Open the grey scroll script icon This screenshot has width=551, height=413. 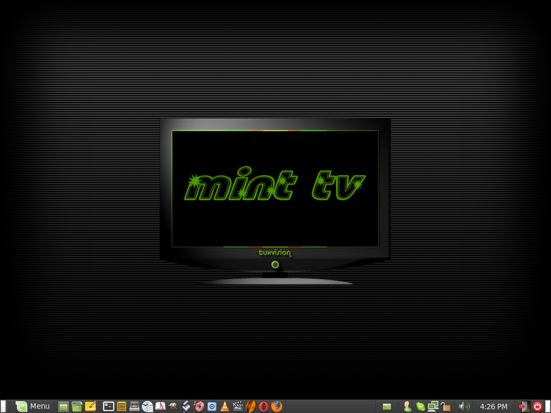coord(186,407)
